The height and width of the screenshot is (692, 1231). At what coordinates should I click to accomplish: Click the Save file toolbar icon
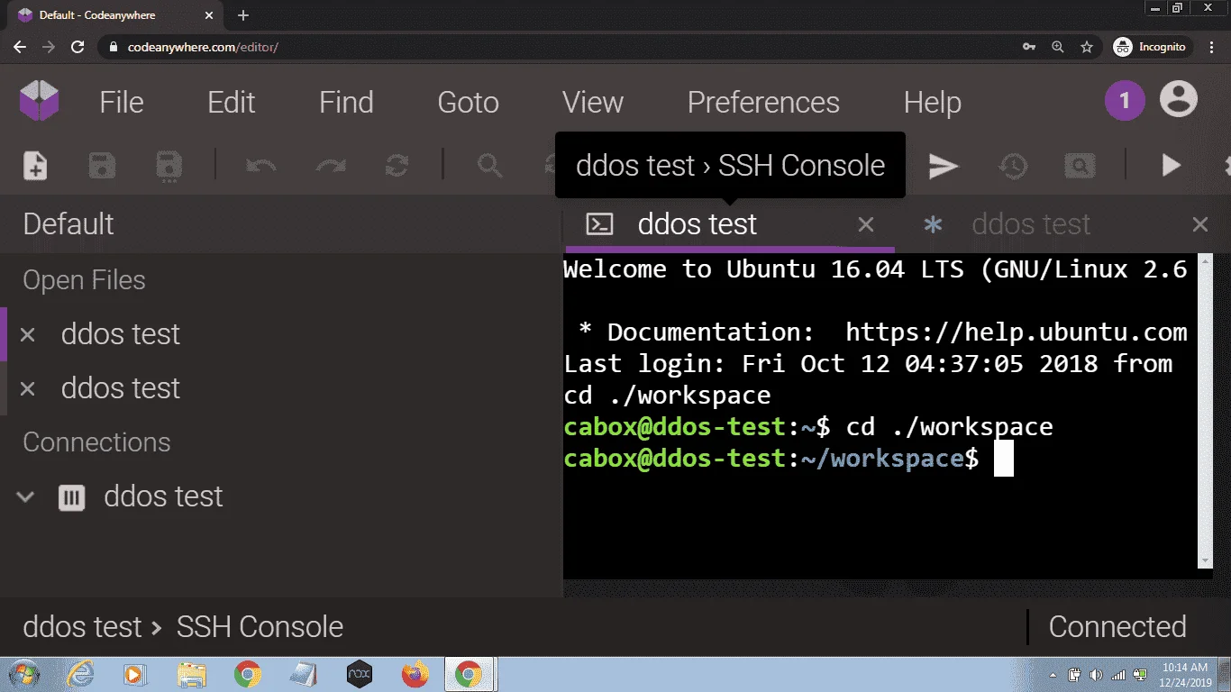[x=102, y=166]
